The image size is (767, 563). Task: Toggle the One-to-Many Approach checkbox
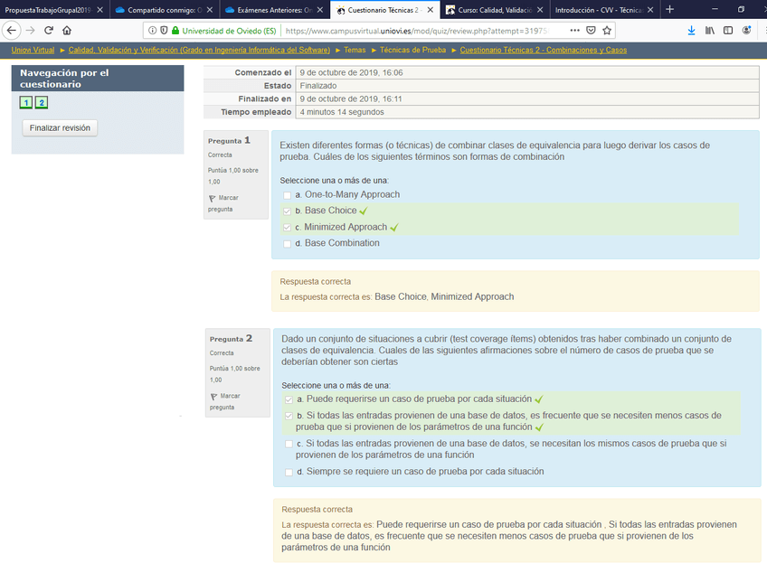287,195
